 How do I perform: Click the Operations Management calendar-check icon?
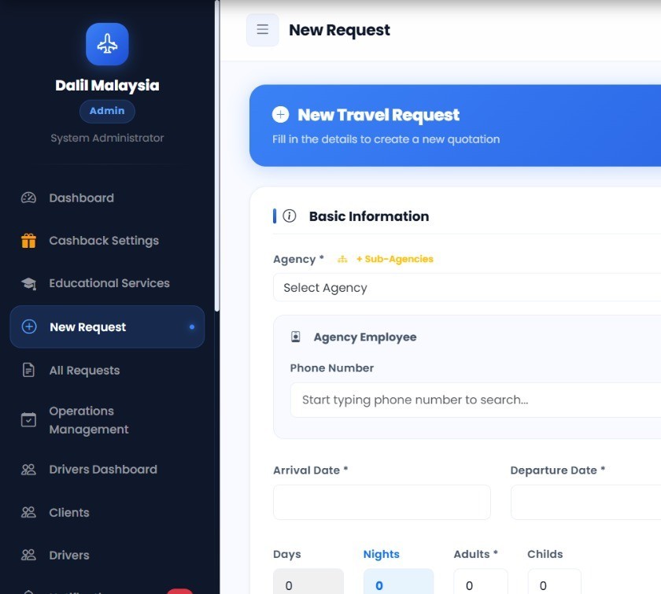click(x=28, y=420)
